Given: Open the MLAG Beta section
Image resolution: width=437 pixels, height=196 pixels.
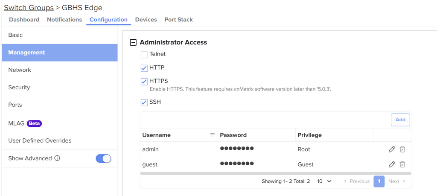Looking at the screenshot, I should click(x=60, y=123).
